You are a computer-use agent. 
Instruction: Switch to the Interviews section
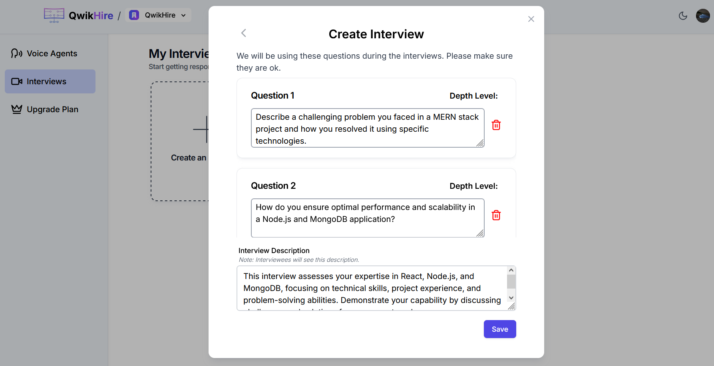point(46,81)
